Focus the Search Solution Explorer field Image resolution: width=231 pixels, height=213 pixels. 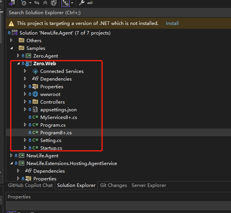tap(119, 13)
